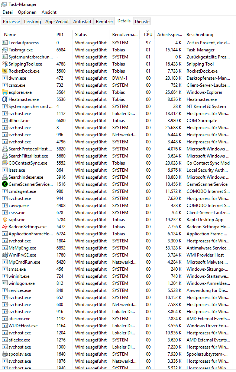Click the WmiPrvSE.exe icon

pos(5,255)
